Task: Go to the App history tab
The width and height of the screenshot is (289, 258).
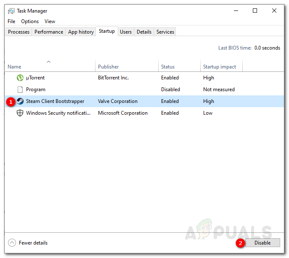Action: (x=81, y=32)
